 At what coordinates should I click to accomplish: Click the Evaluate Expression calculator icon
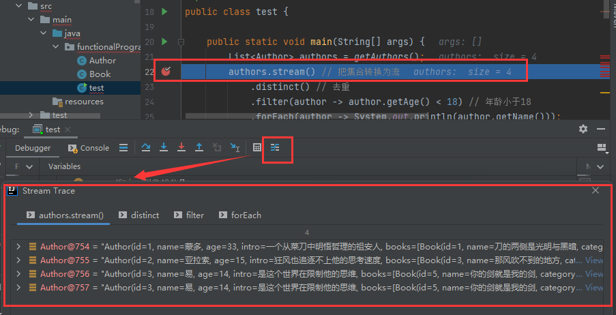tap(257, 148)
